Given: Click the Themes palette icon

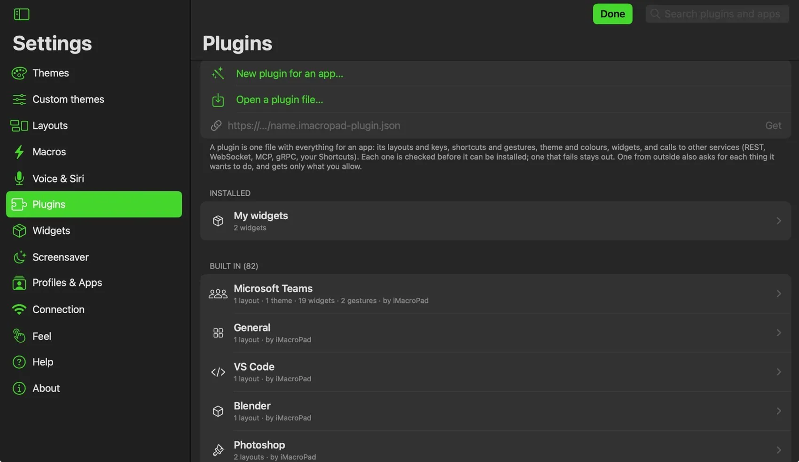Looking at the screenshot, I should tap(19, 73).
